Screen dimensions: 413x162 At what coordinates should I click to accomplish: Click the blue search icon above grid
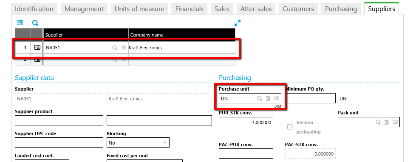[x=35, y=23]
